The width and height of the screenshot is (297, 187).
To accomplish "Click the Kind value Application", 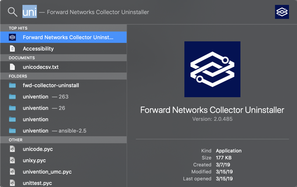I will [229, 151].
